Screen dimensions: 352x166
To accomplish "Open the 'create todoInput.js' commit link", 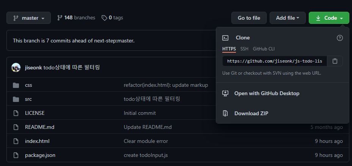I will coord(146,155).
